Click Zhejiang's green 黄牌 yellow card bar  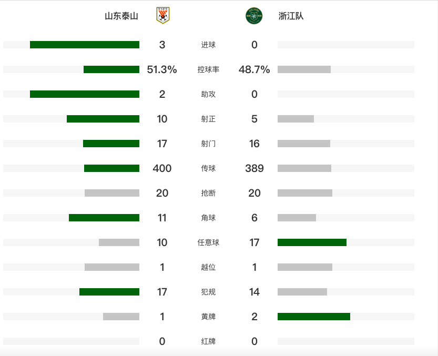click(314, 317)
